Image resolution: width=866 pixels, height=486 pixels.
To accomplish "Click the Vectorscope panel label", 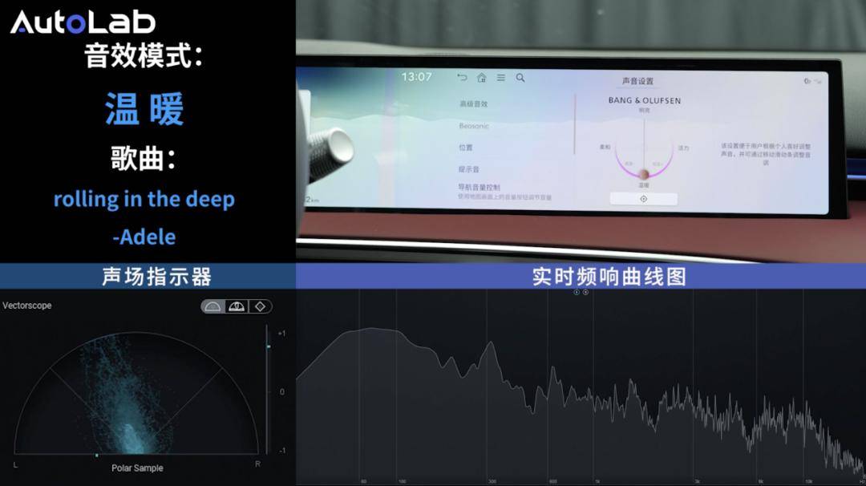I will (x=27, y=306).
